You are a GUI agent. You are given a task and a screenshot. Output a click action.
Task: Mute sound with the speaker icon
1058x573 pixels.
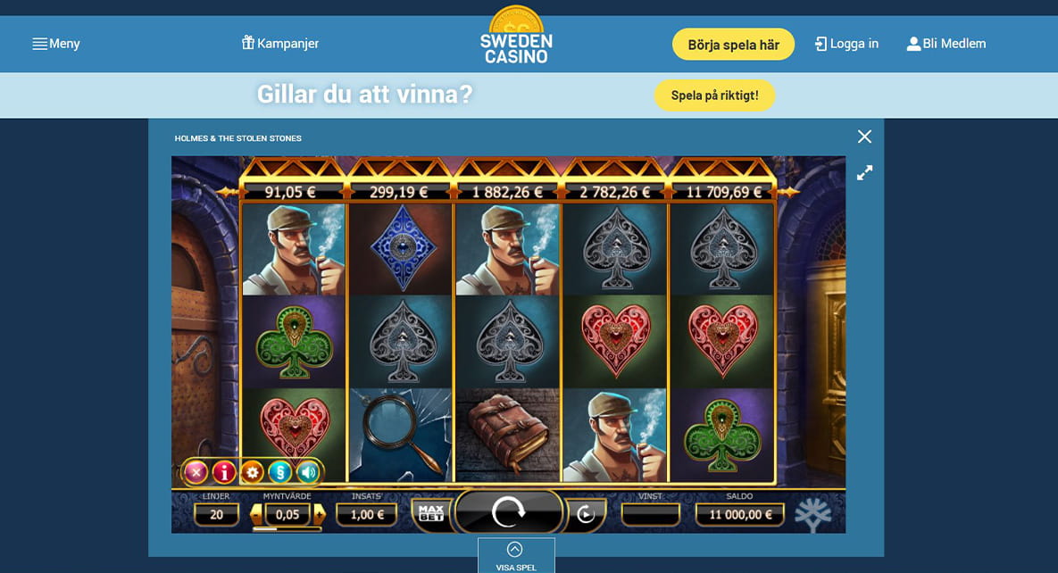[x=308, y=472]
